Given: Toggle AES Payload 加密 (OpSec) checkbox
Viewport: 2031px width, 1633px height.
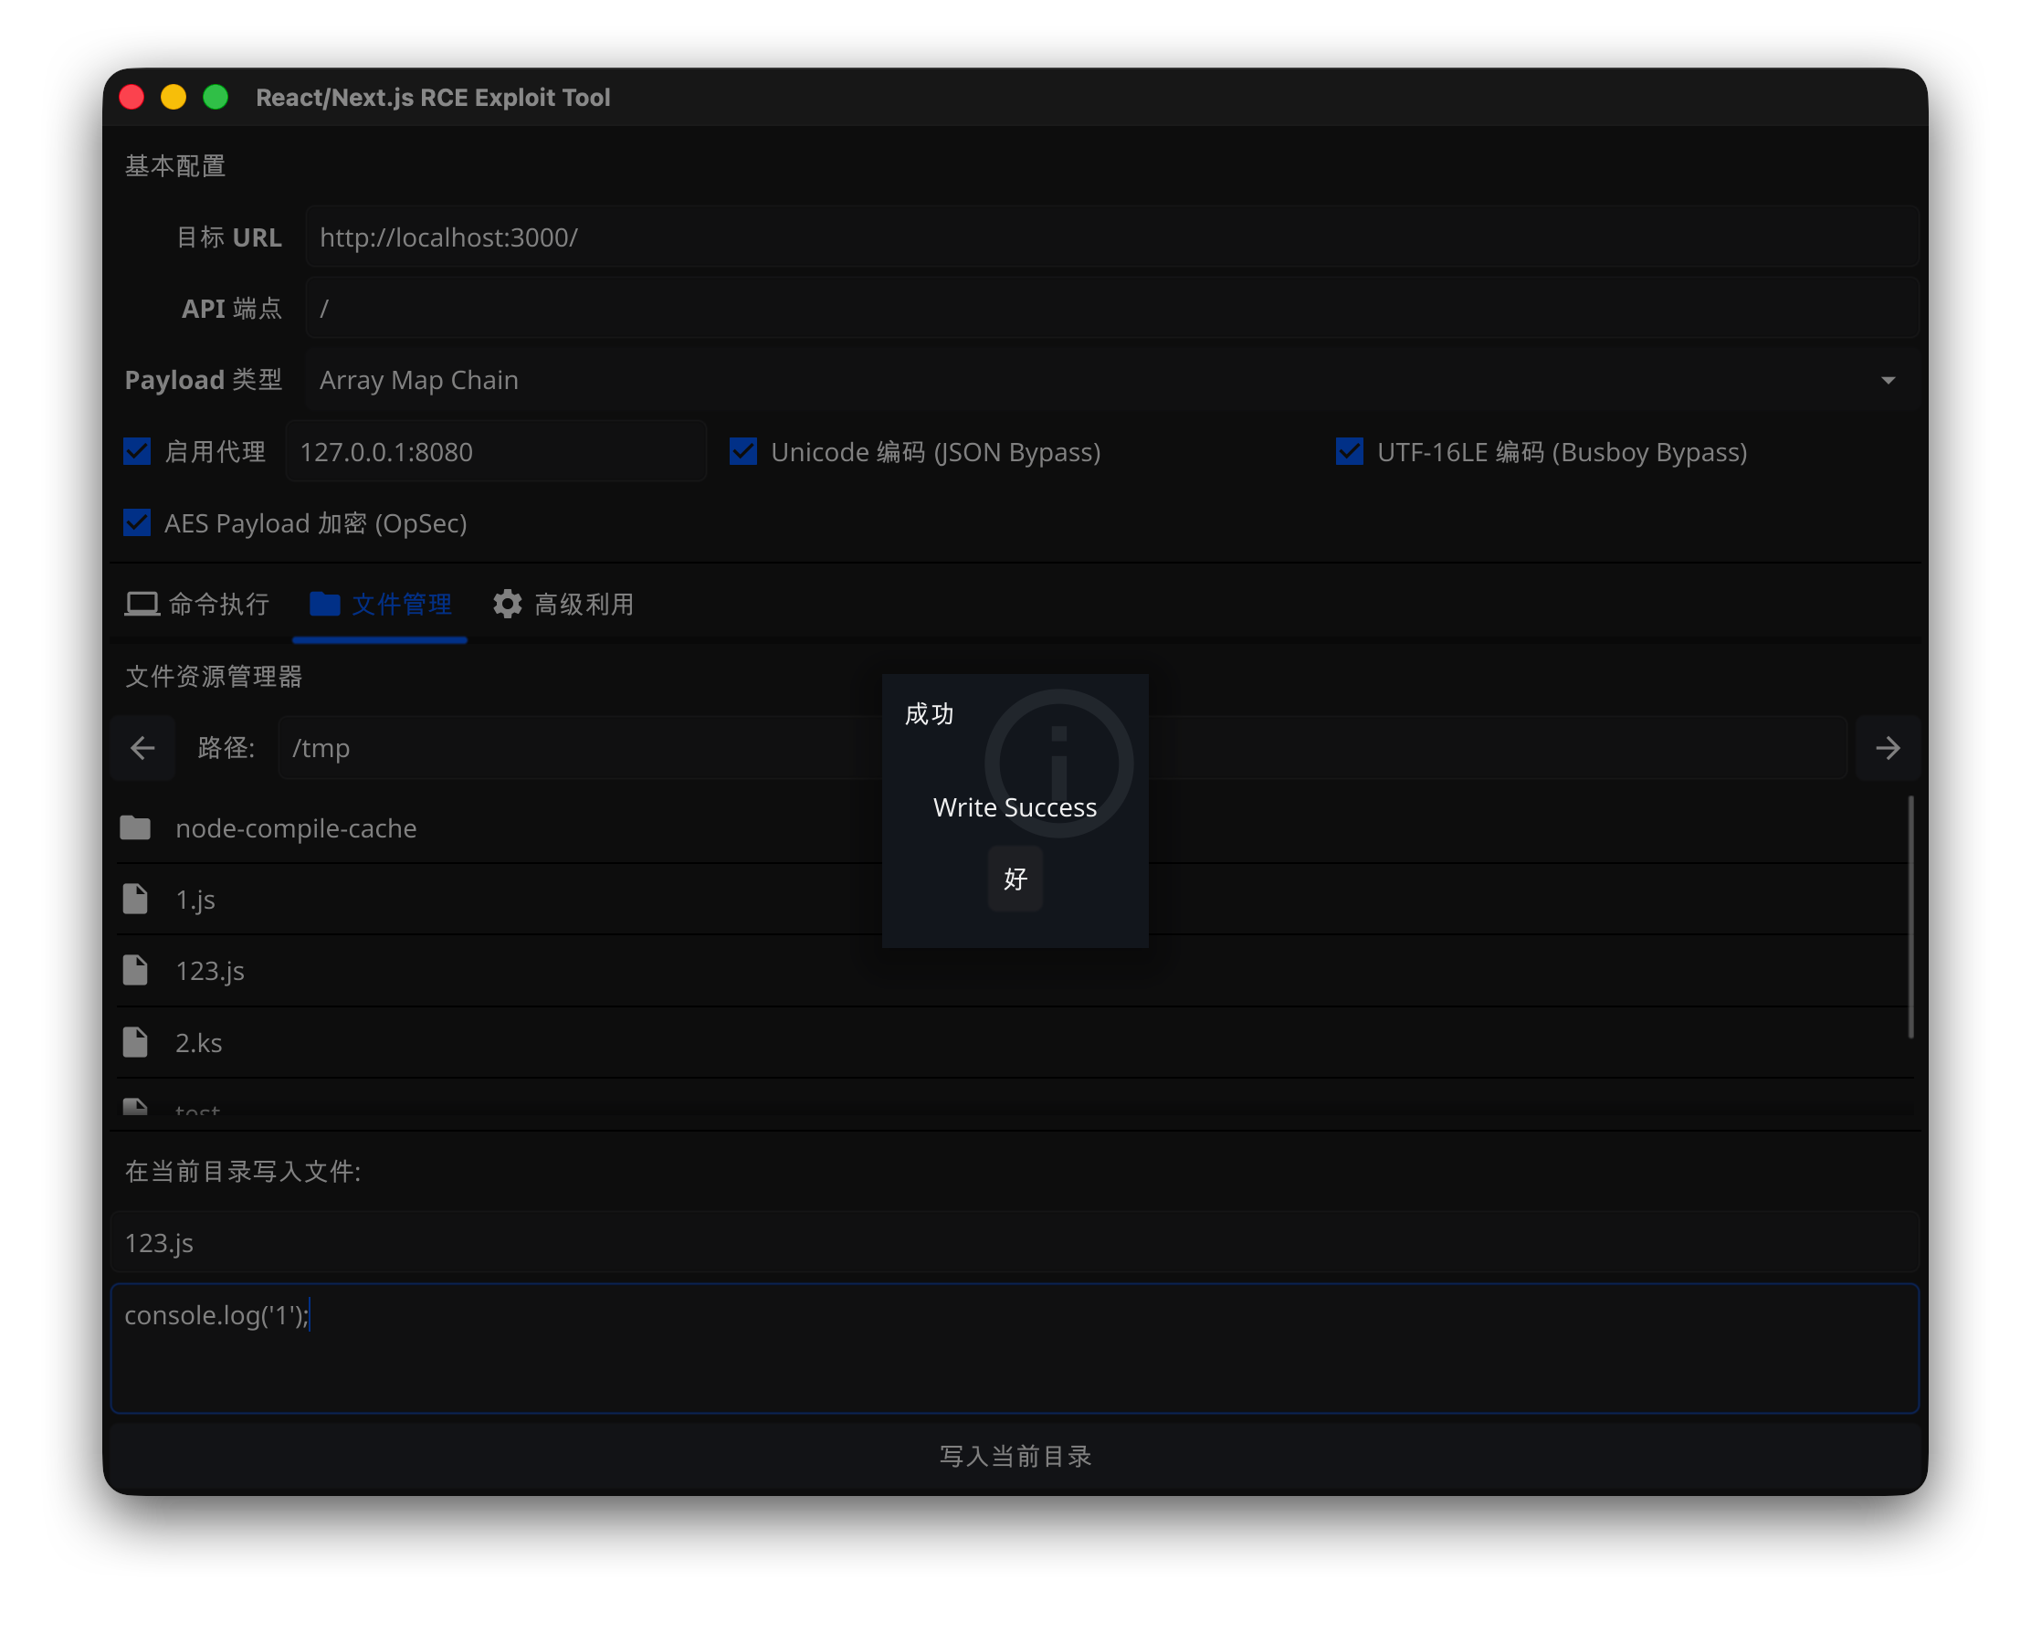Looking at the screenshot, I should tap(138, 523).
